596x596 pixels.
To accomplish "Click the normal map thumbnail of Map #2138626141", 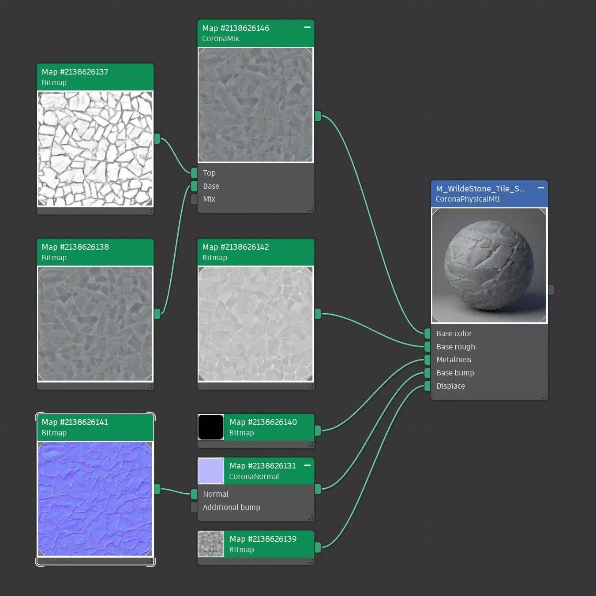I will [x=95, y=499].
